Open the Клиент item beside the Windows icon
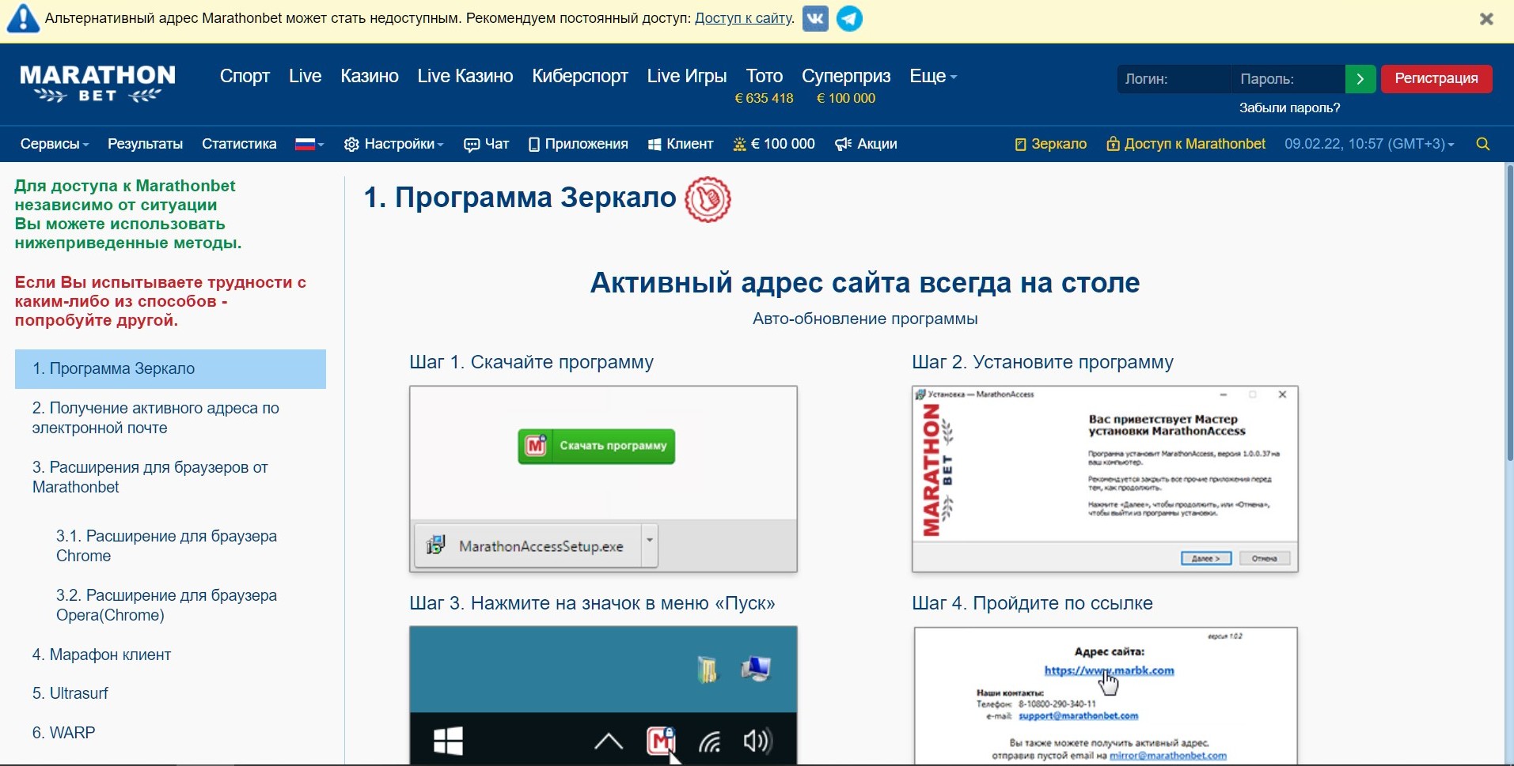This screenshot has width=1514, height=766. point(681,144)
